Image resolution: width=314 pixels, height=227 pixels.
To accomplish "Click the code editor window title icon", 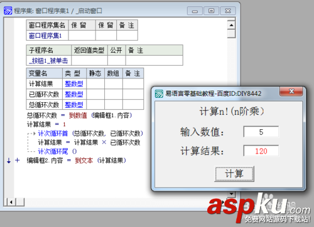I will point(8,10).
